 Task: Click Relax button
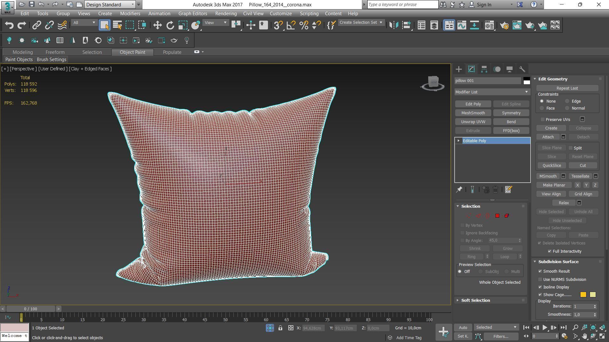point(564,203)
